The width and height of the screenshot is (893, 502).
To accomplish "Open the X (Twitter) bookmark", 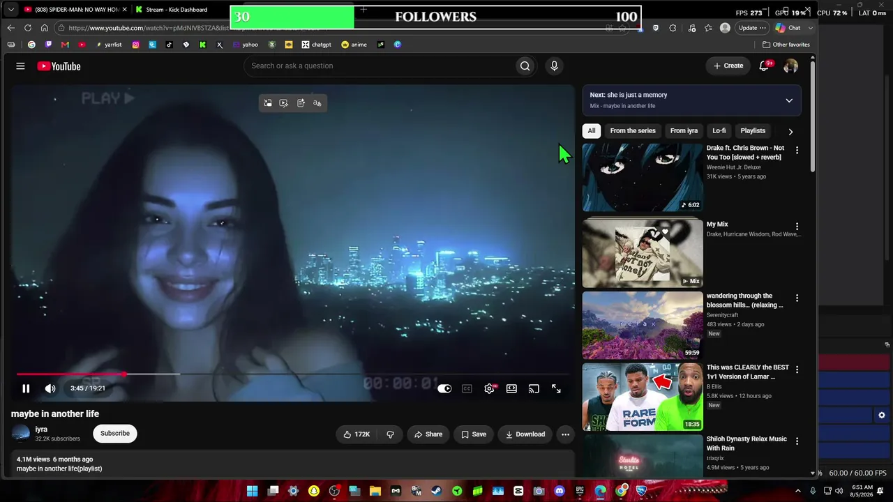I will coord(219,45).
